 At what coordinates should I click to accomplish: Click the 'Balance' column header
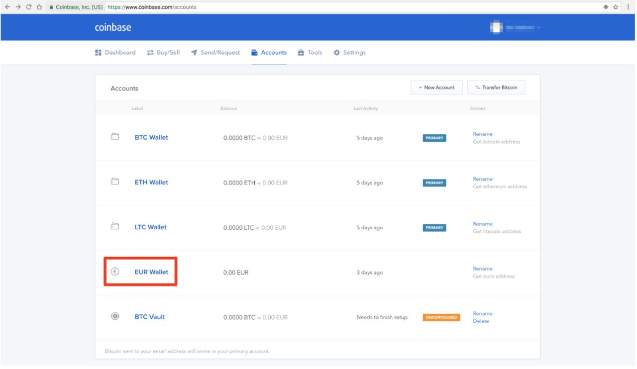point(228,108)
